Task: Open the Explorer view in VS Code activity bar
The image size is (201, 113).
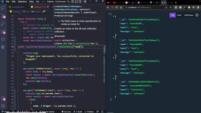Action: [x=3, y=8]
